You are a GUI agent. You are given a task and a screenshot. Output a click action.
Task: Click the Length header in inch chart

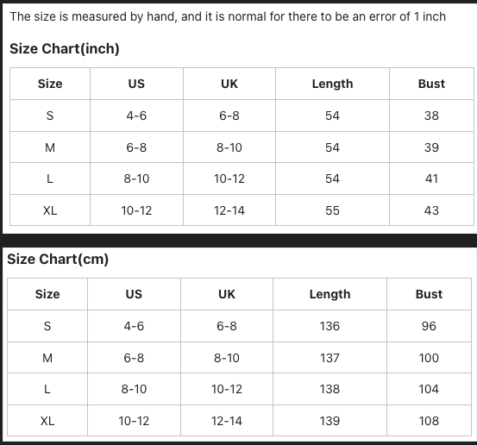[332, 84]
